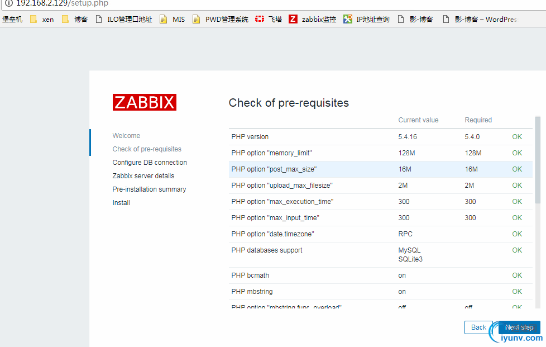The height and width of the screenshot is (347, 546).
Task: Click PHP databases support row label
Action: [267, 250]
